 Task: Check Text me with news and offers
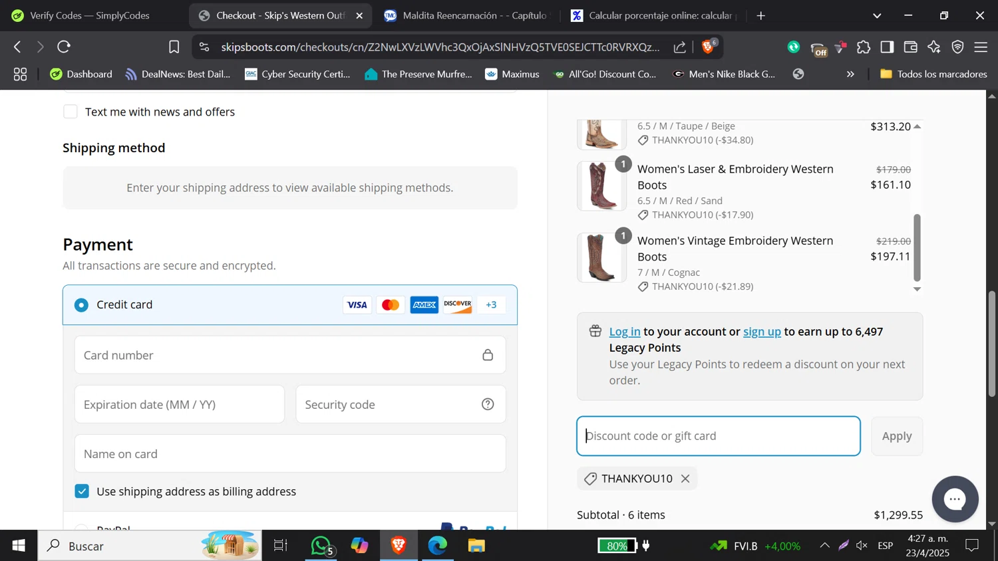pyautogui.click(x=71, y=112)
